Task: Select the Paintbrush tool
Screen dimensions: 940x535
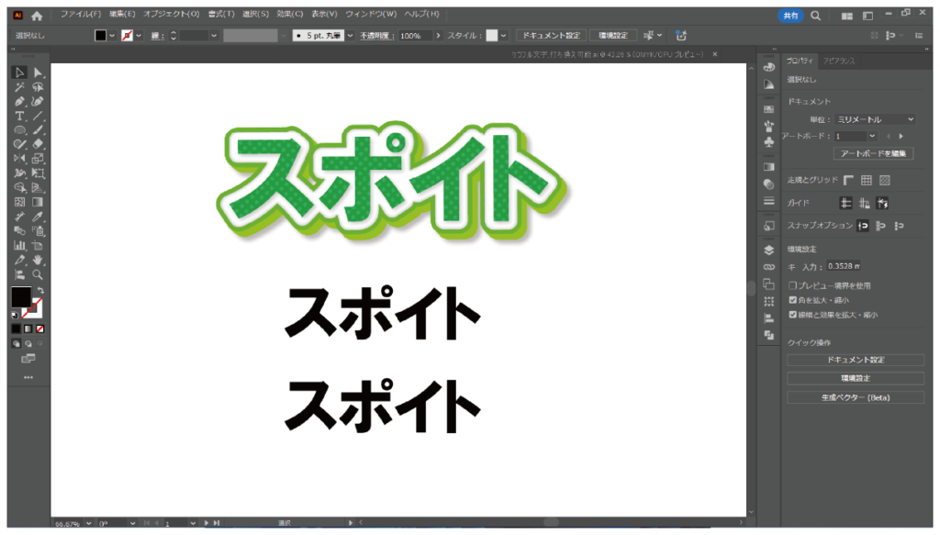Action: pos(38,130)
